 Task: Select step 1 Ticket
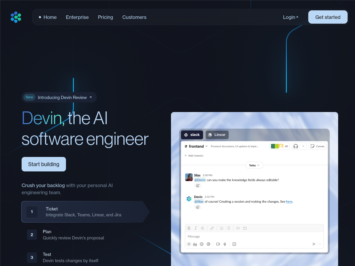click(x=85, y=212)
